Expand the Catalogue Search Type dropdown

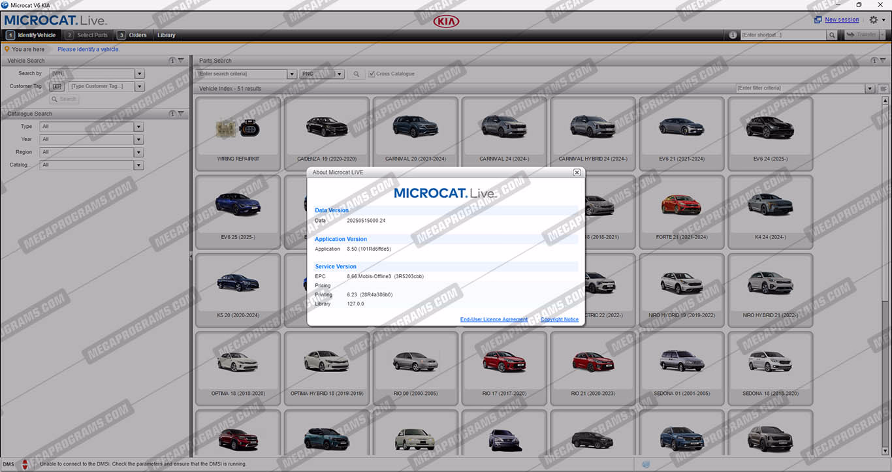pyautogui.click(x=138, y=127)
